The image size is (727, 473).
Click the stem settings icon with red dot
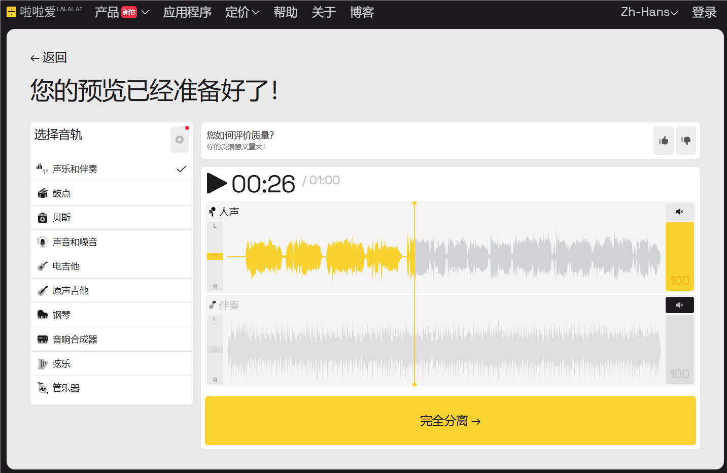[x=180, y=140]
